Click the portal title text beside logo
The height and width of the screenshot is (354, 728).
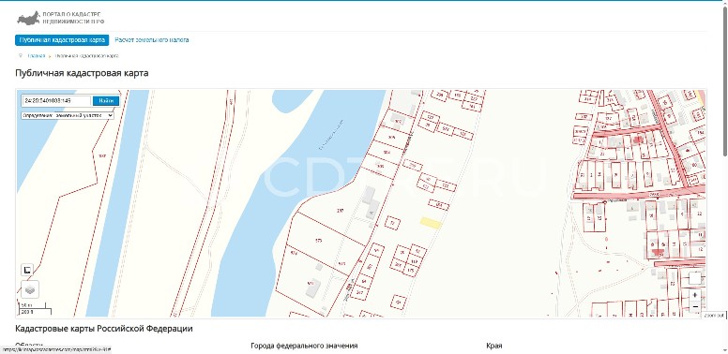73,18
